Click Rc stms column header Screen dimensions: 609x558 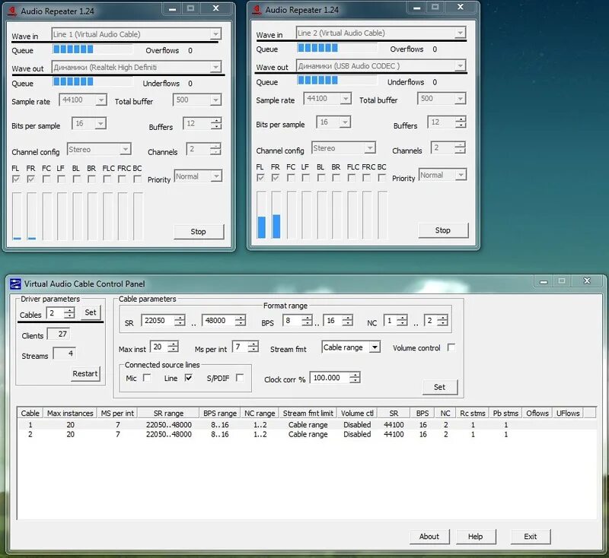point(473,413)
